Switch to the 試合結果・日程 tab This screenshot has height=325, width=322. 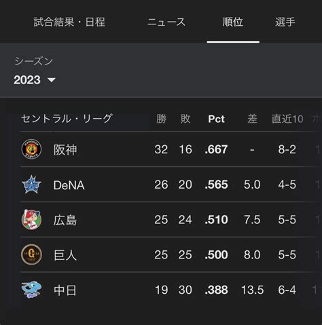[69, 22]
